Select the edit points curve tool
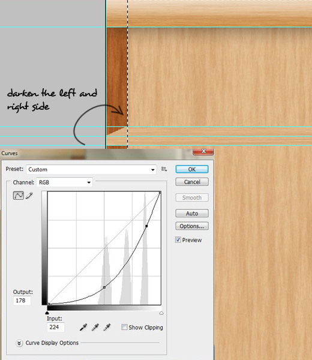312x360 pixels. (x=19, y=196)
